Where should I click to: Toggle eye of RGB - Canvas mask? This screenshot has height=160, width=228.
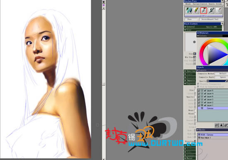tap(199, 135)
